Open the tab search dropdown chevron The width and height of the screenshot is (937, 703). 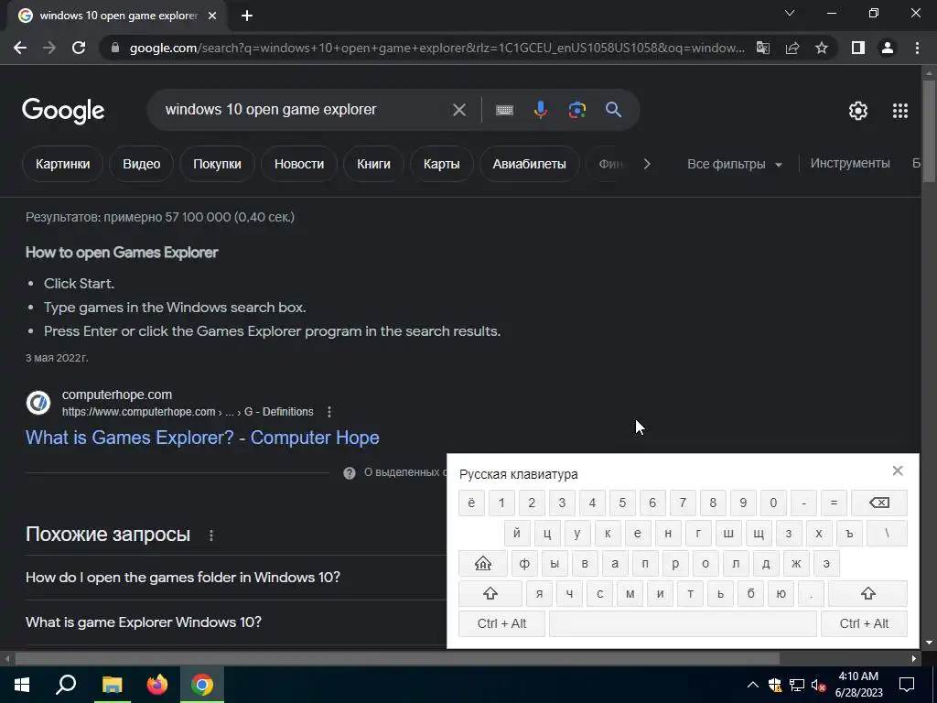click(790, 13)
